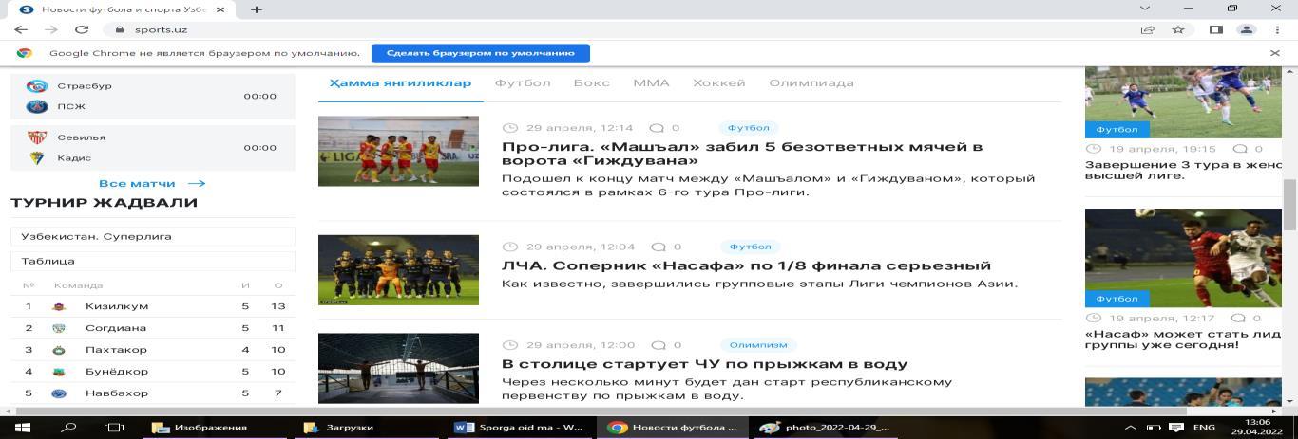Bookmark this page with star icon
Image resolution: width=1298 pixels, height=439 pixels.
(1178, 29)
